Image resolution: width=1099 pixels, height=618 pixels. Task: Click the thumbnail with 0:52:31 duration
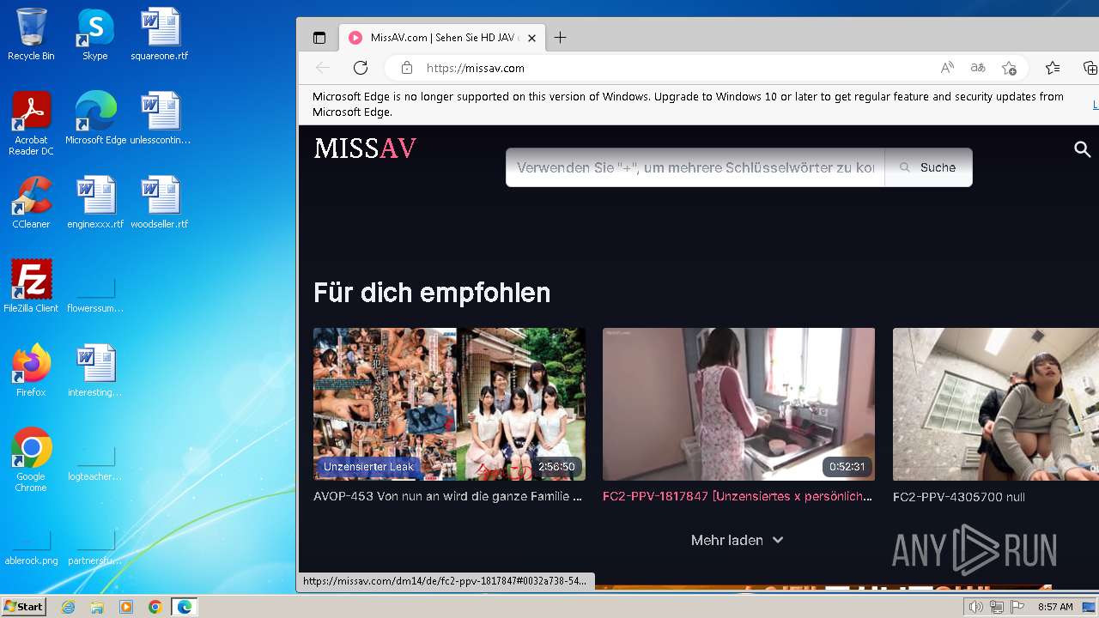pos(738,404)
